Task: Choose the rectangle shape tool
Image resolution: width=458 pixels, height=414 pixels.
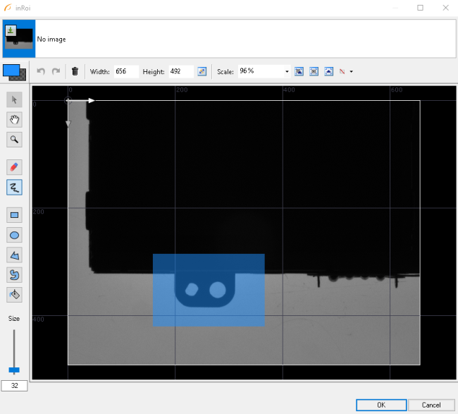Action: (14, 214)
